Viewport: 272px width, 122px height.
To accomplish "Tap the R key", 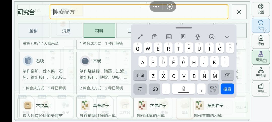I will [168, 48].
